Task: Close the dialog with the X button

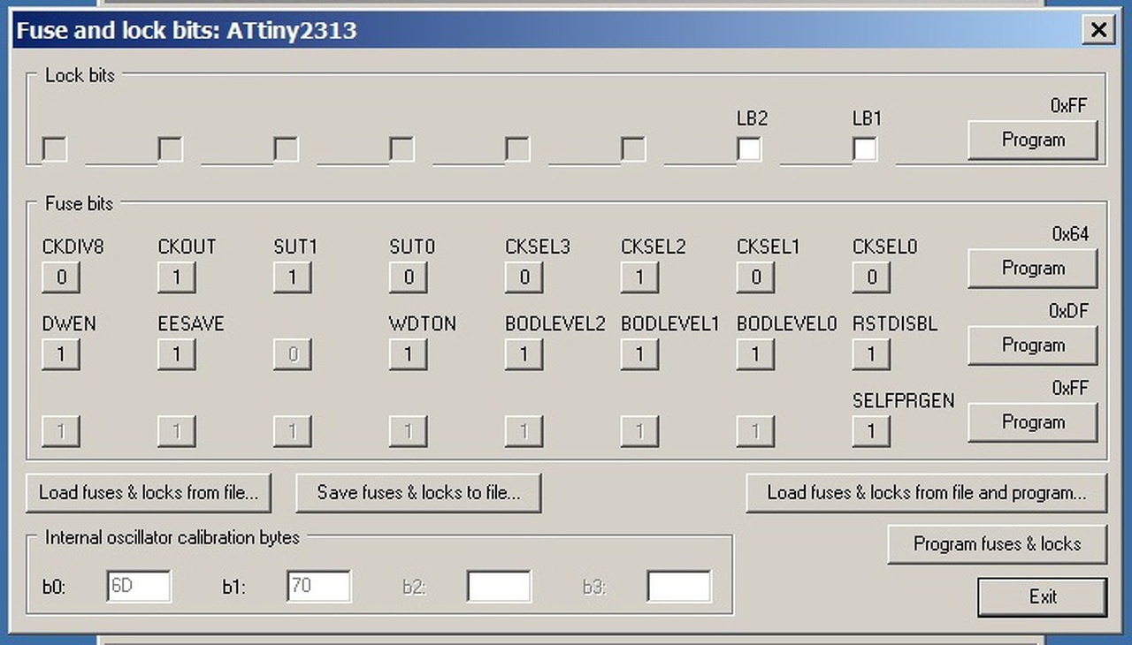Action: (1098, 30)
